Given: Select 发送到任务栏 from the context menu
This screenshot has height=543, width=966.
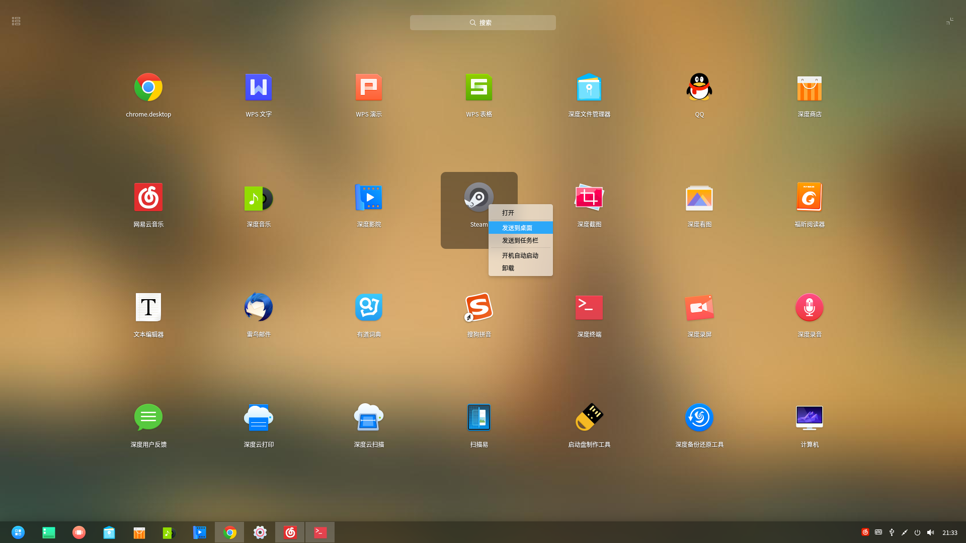Looking at the screenshot, I should [x=520, y=240].
